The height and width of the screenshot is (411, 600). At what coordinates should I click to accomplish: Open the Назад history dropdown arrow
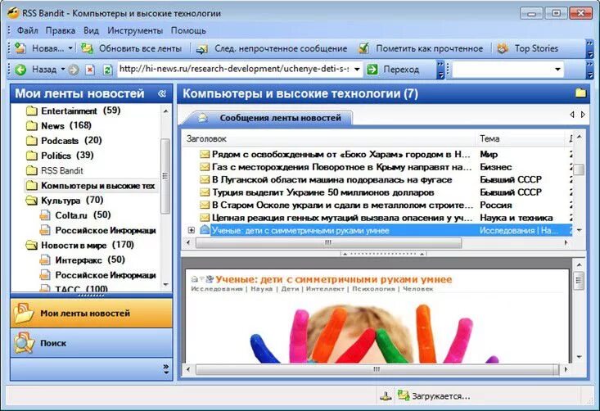tap(63, 70)
